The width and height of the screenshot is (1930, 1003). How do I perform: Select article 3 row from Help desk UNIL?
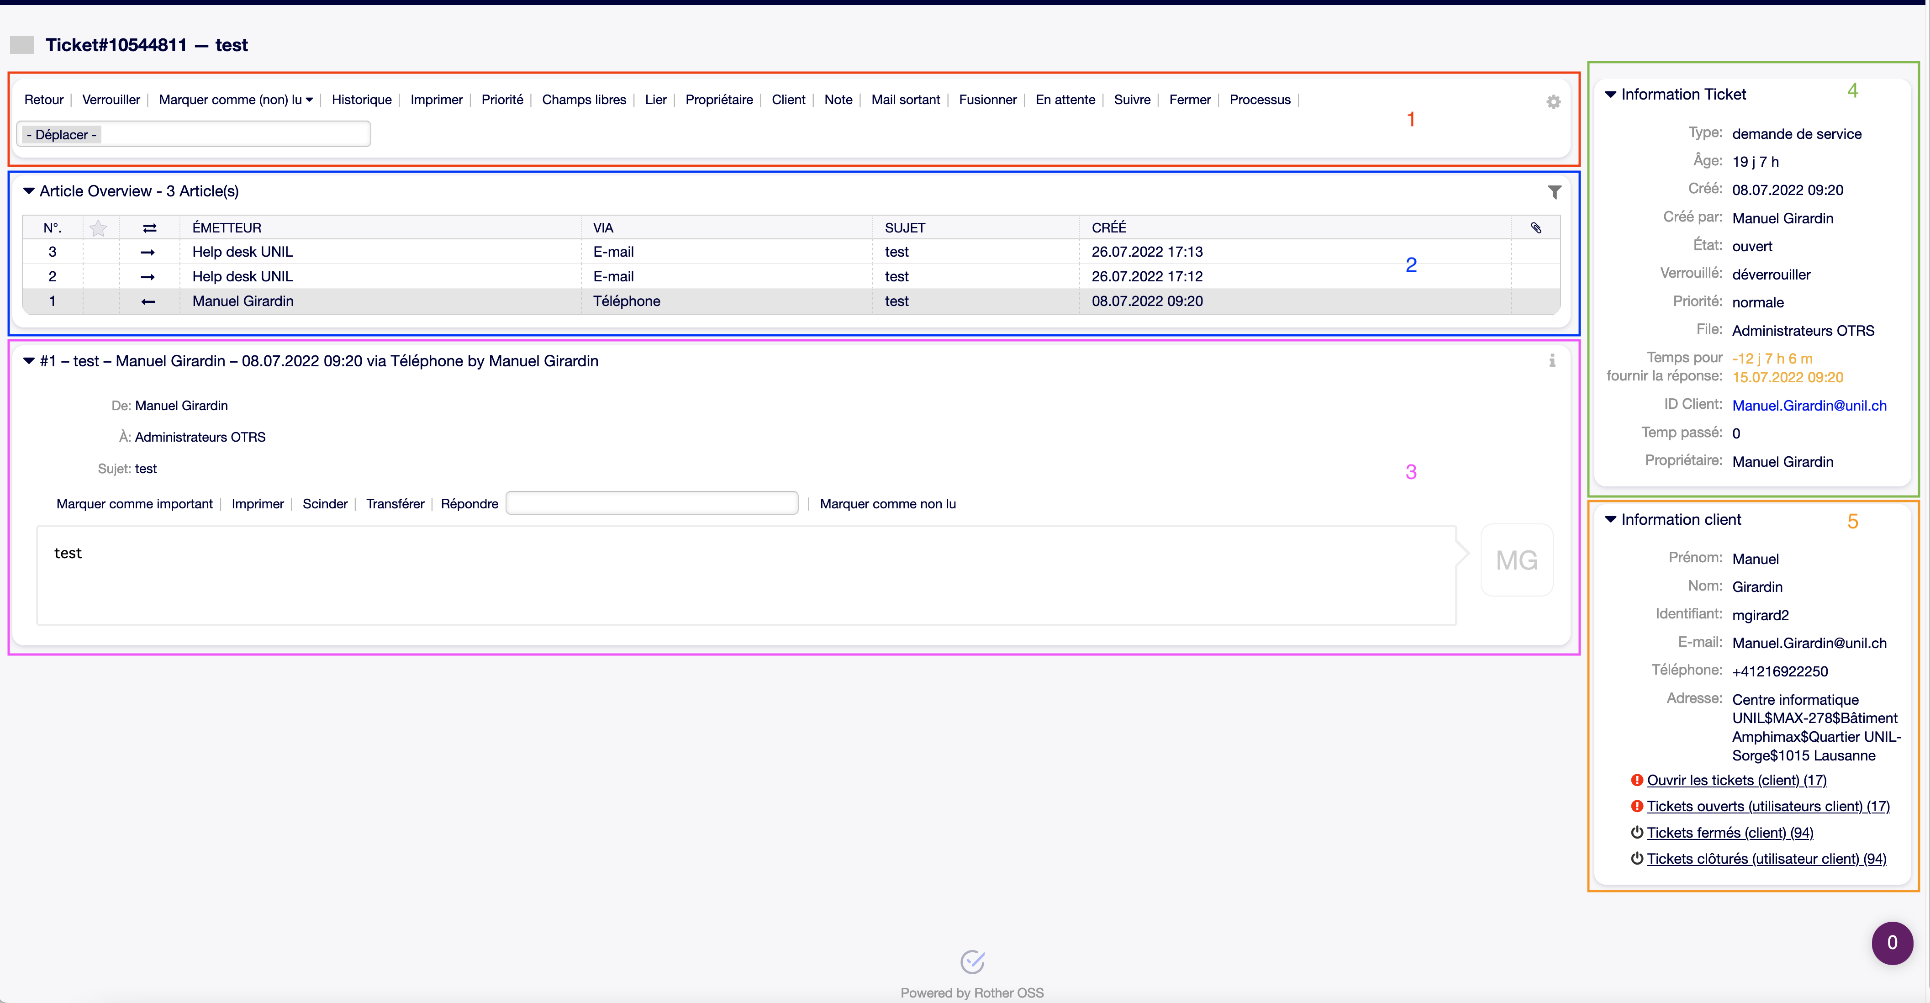[242, 252]
